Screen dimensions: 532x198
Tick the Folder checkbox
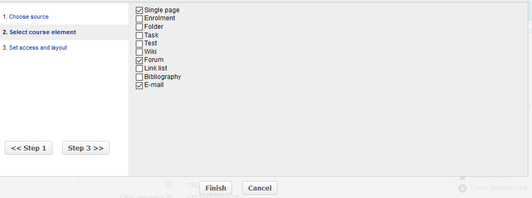point(139,27)
